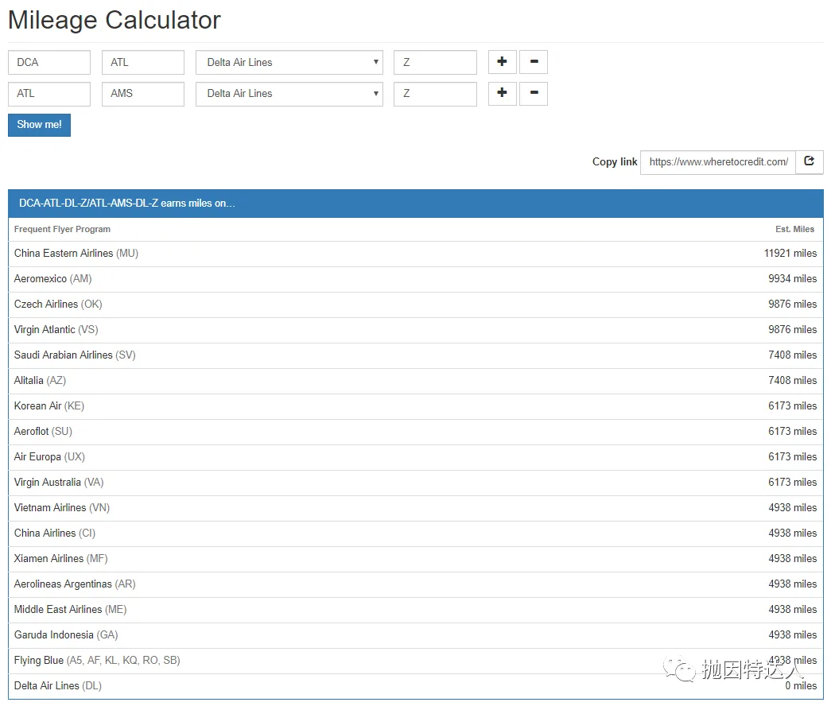Screen dimensions: 831x706
Task: Click the Show me! button
Action: tap(39, 125)
